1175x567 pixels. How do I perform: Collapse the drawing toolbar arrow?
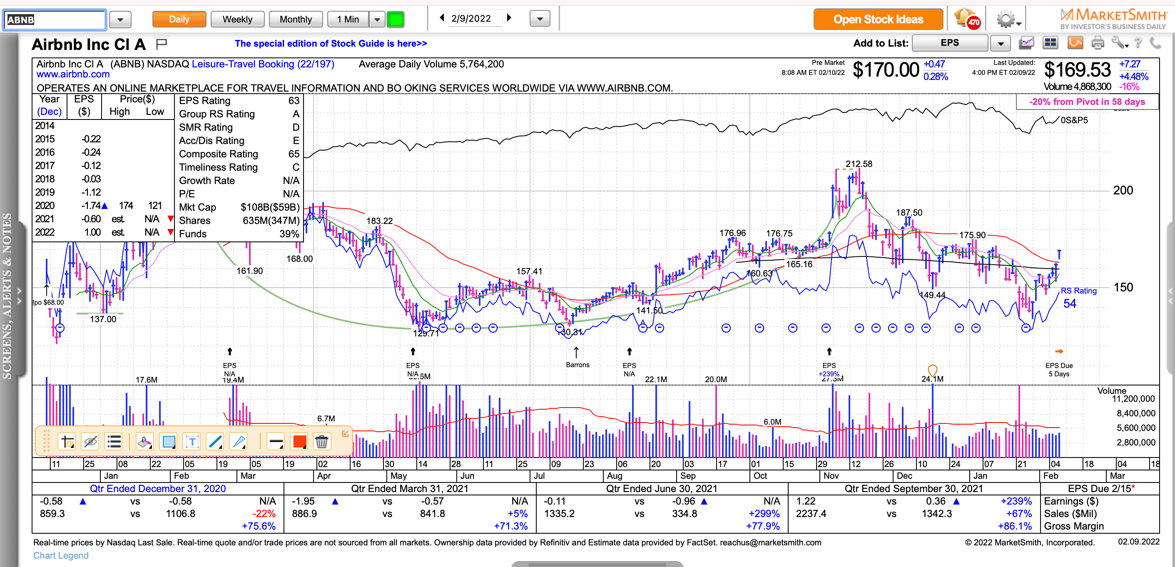click(x=345, y=434)
